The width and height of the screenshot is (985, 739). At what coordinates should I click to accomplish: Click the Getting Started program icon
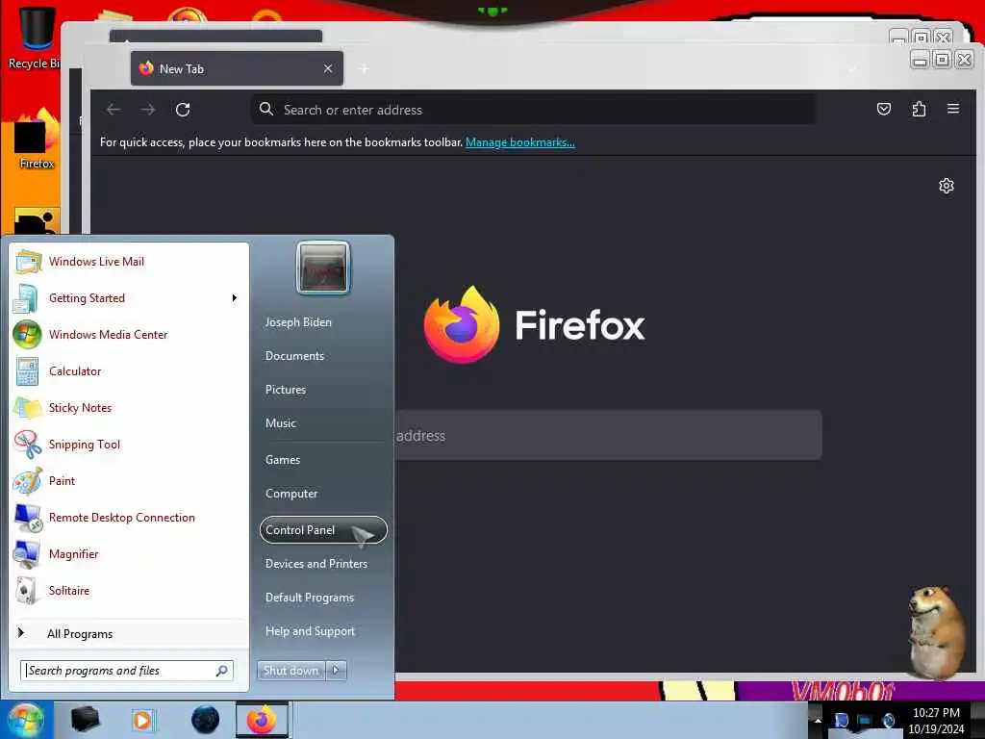point(26,298)
